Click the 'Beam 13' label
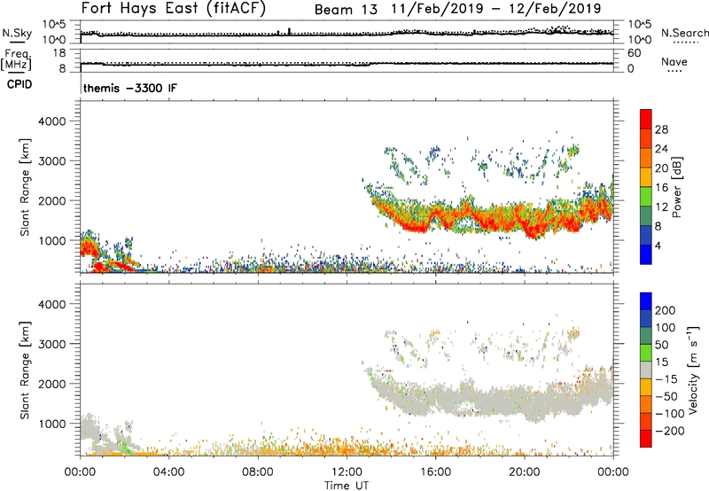This screenshot has width=709, height=491. (346, 10)
